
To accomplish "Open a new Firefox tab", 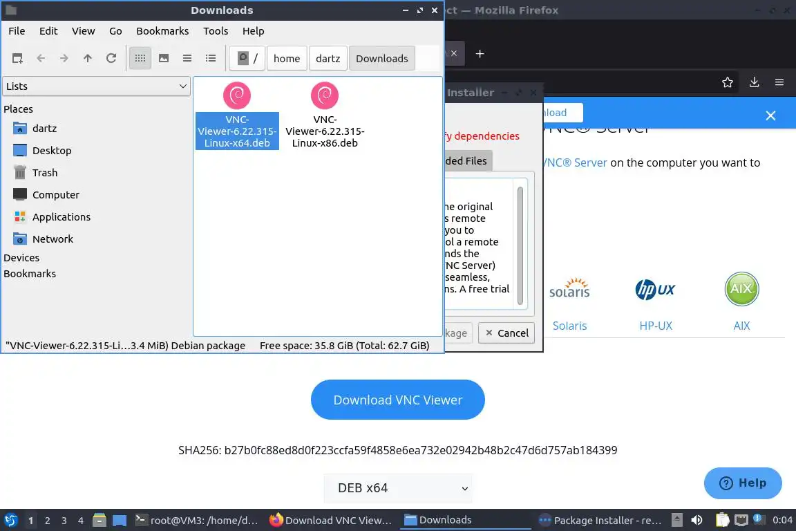I will [x=480, y=54].
